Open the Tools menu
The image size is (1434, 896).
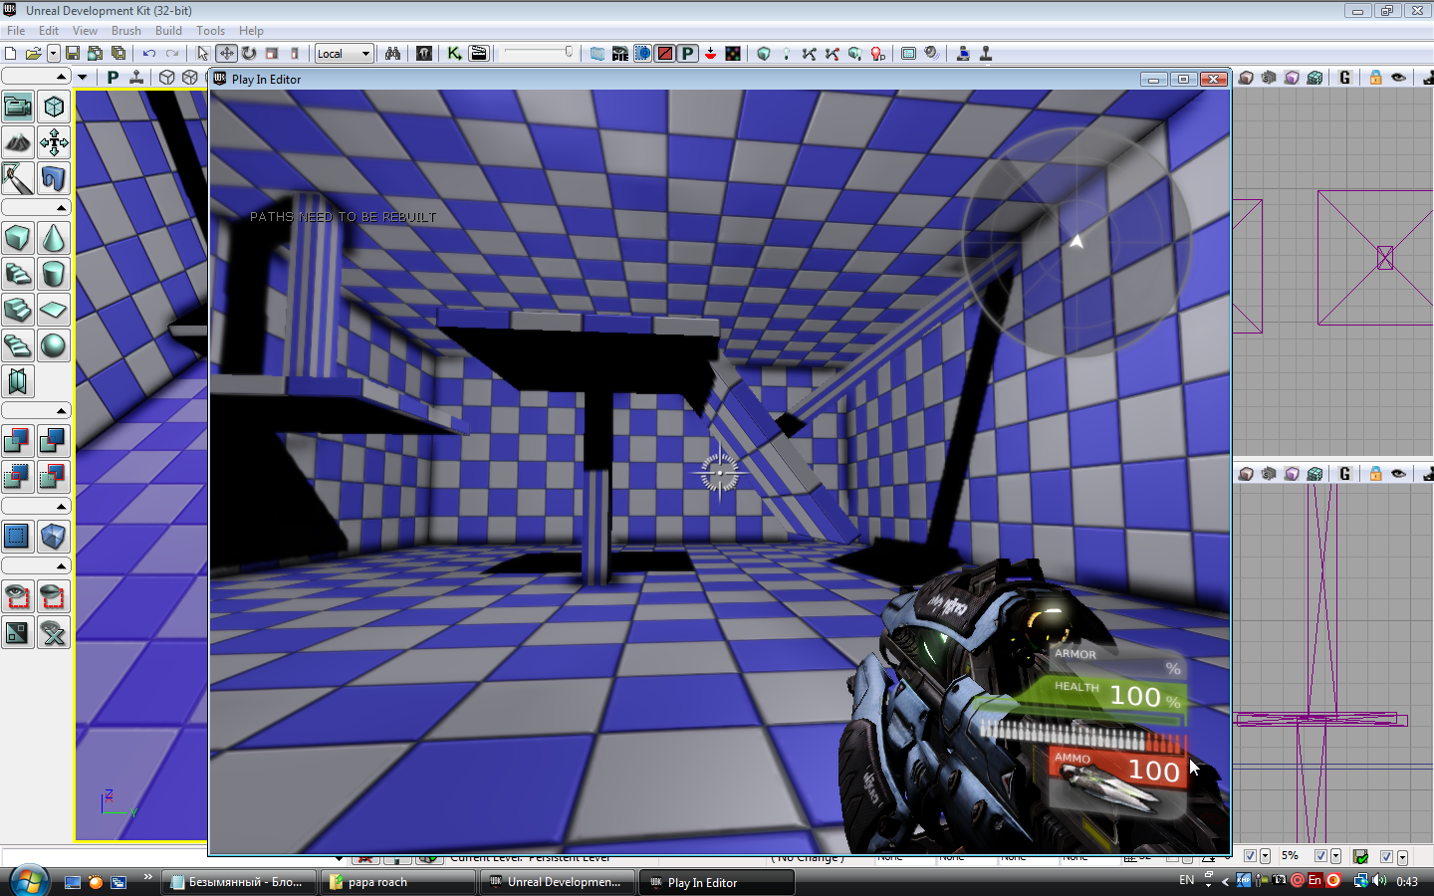click(x=211, y=31)
